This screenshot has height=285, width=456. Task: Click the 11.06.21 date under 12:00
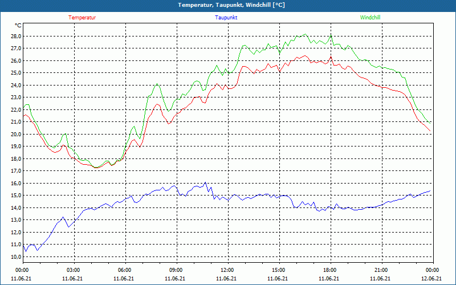click(x=226, y=279)
